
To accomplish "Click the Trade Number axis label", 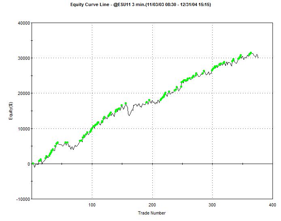I will 152,213.
